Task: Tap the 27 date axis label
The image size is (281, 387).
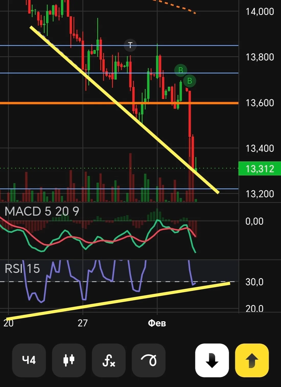Action: (x=83, y=323)
